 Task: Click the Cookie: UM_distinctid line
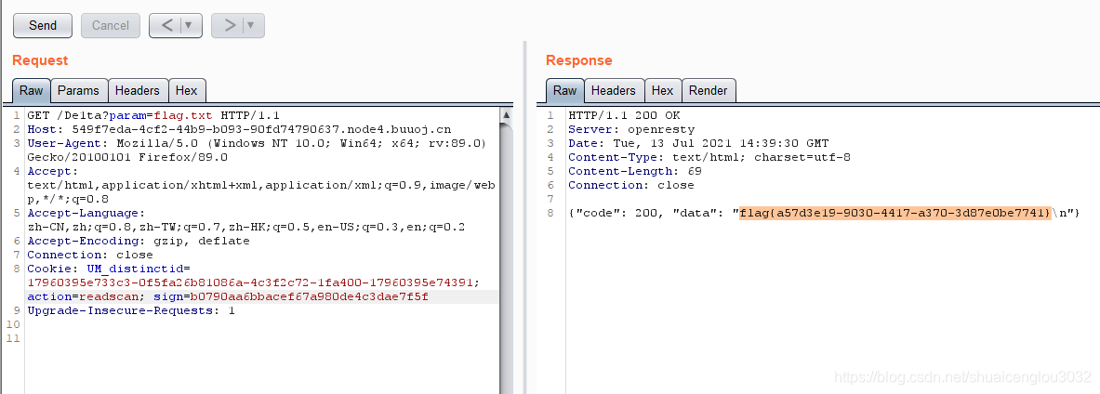pyautogui.click(x=109, y=269)
